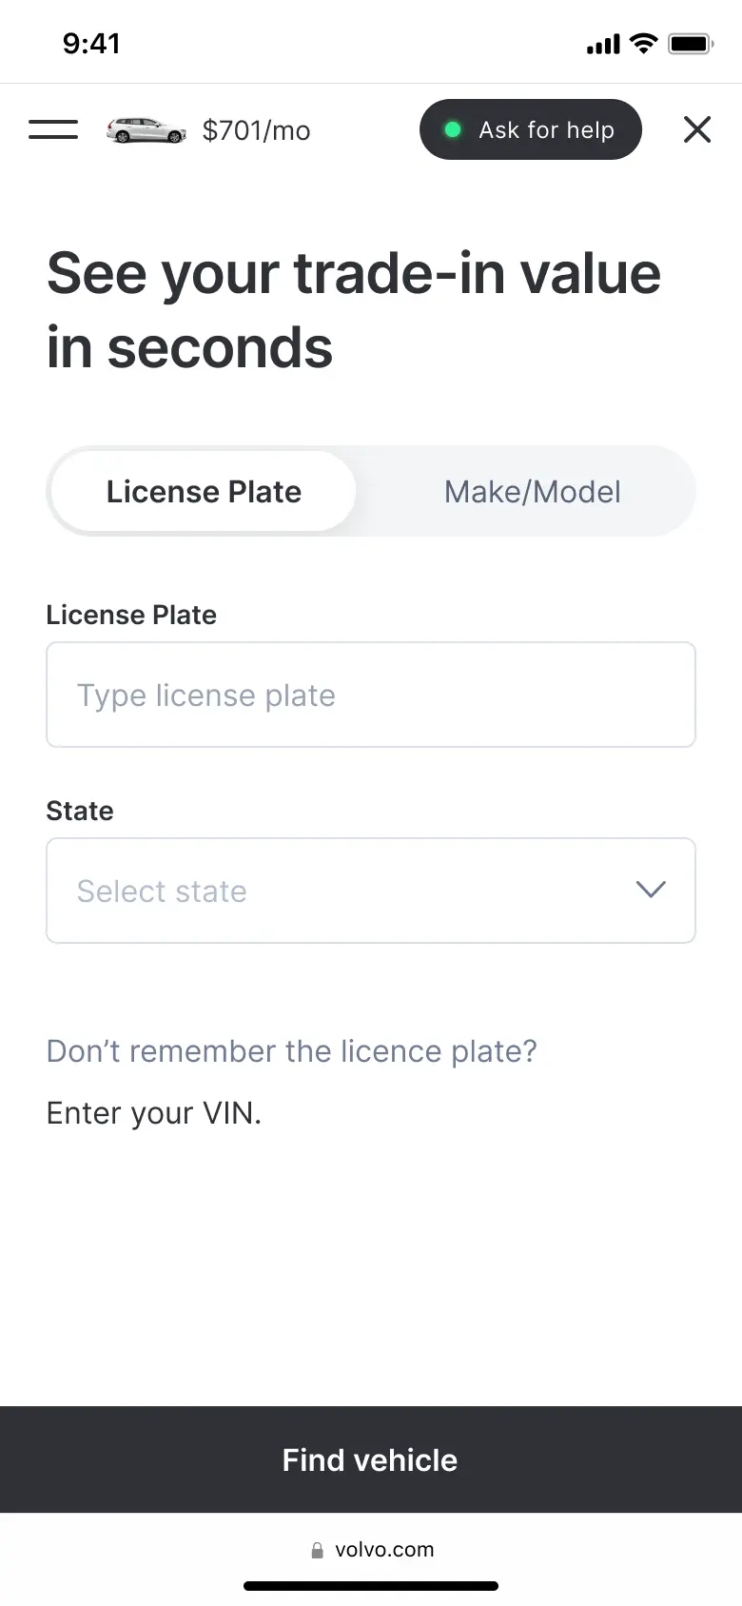Click the lock icon beside volvo.com
The width and height of the screenshot is (742, 1606).
click(318, 1550)
